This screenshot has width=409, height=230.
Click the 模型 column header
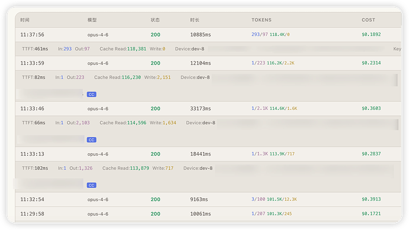click(x=92, y=20)
